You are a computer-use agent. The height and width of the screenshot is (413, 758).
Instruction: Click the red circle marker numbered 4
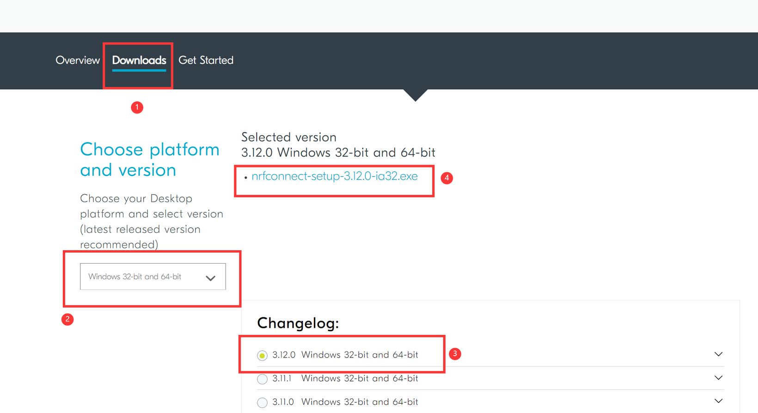[446, 178]
